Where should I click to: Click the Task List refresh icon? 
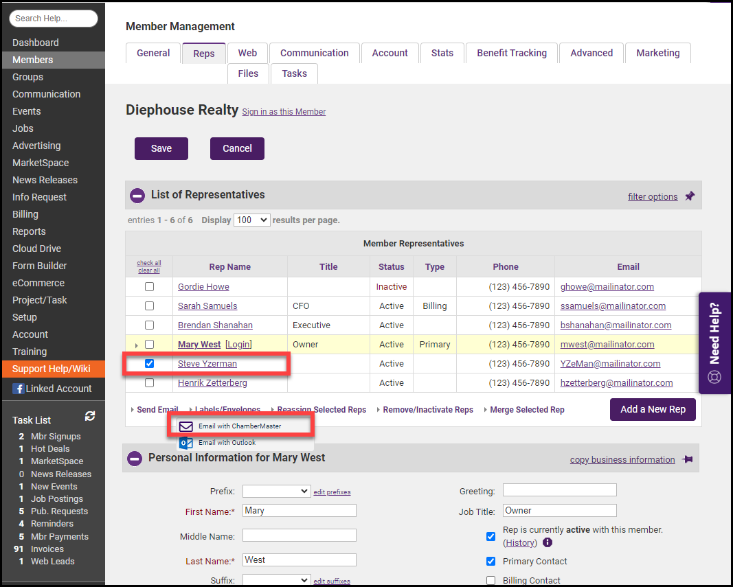tap(89, 416)
